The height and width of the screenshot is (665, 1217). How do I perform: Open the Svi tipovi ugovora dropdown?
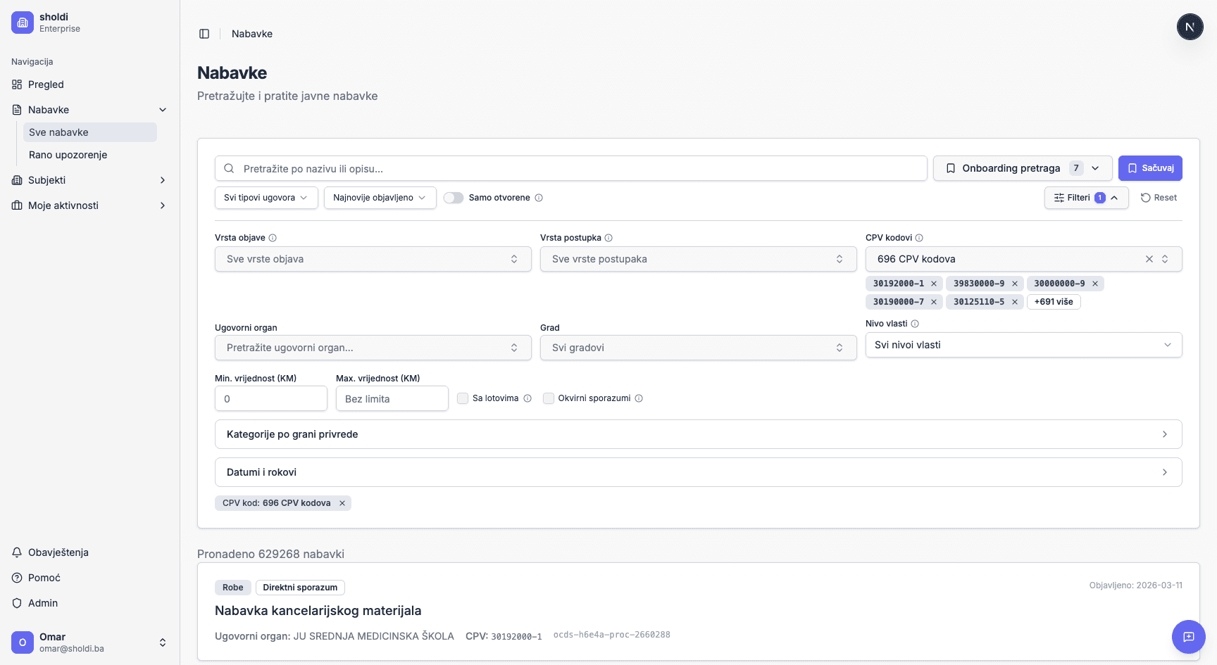pyautogui.click(x=266, y=198)
